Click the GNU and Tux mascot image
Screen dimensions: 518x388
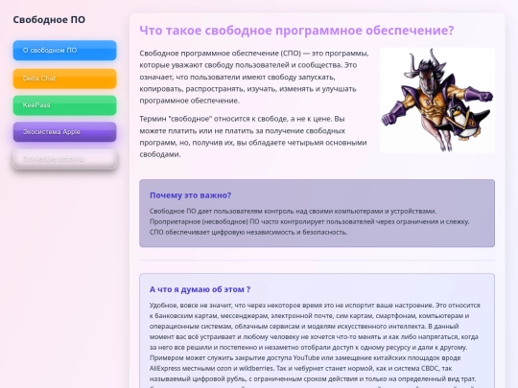437,101
